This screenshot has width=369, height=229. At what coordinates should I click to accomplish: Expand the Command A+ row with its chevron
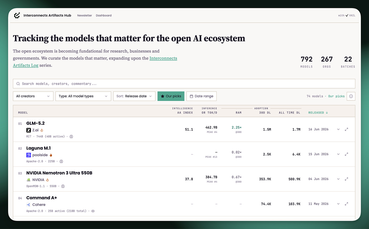click(x=338, y=204)
